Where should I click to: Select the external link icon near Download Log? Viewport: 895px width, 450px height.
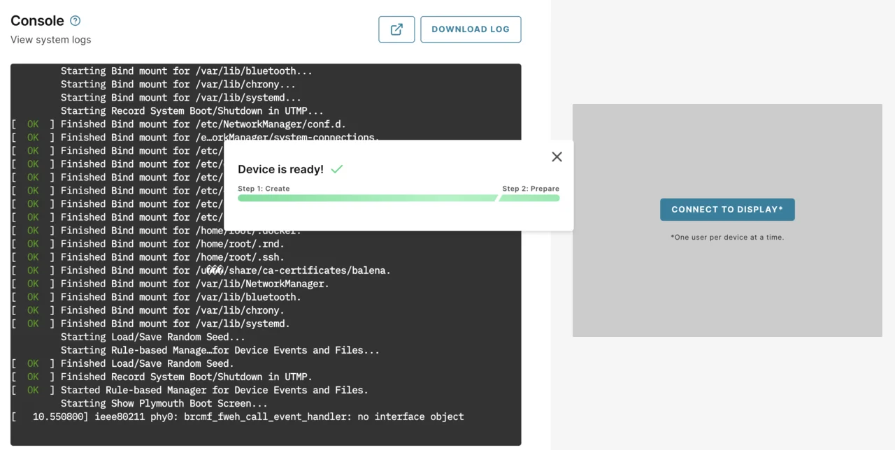click(396, 29)
